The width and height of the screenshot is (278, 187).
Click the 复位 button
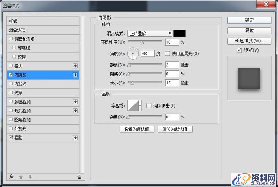click(x=249, y=31)
